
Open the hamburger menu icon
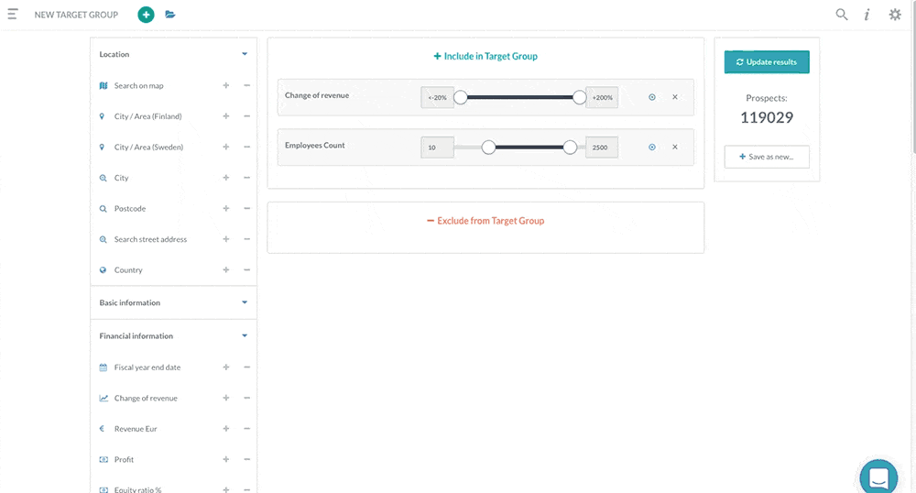tap(13, 15)
